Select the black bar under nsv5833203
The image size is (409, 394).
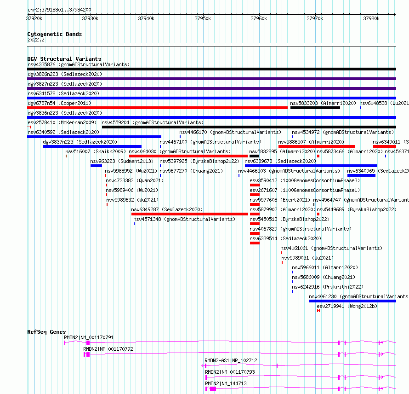tap(315, 108)
